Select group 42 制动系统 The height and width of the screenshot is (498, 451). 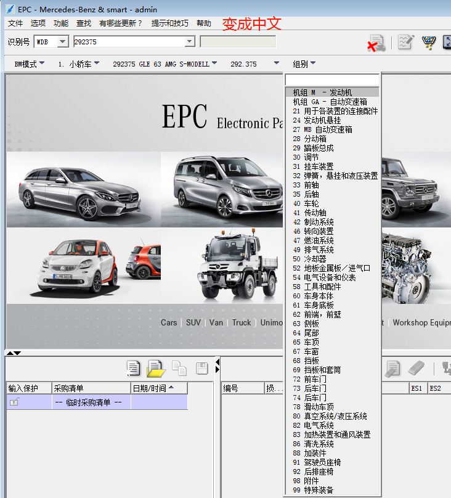pyautogui.click(x=332, y=222)
